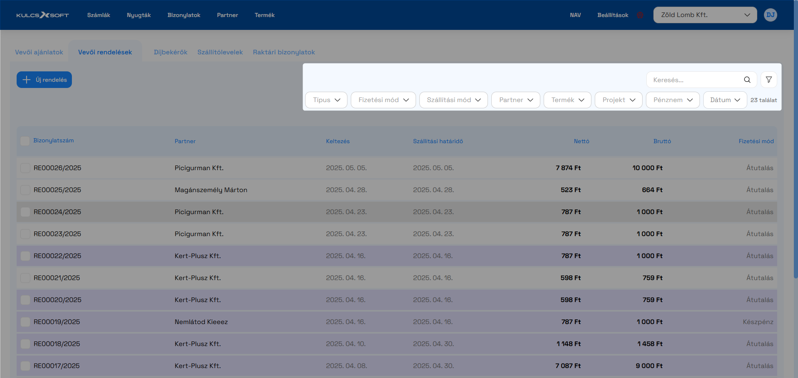Tick the checkbox for RE00021/2025
Screen dimensions: 798x378
coord(25,278)
